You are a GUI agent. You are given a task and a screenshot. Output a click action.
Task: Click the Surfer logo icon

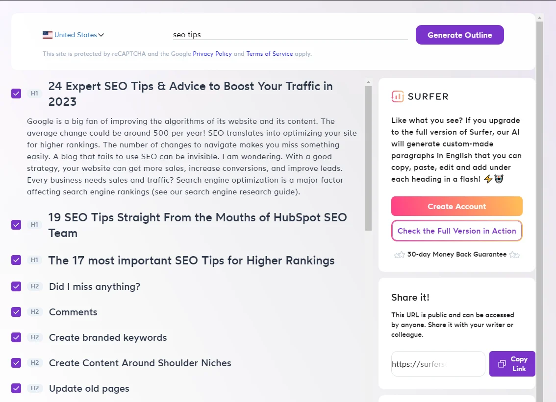click(398, 96)
